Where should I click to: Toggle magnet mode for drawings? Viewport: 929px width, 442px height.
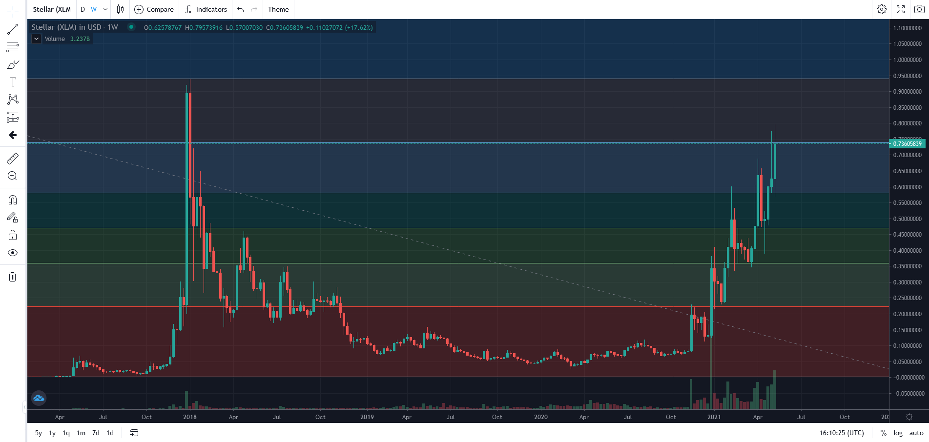pyautogui.click(x=13, y=200)
